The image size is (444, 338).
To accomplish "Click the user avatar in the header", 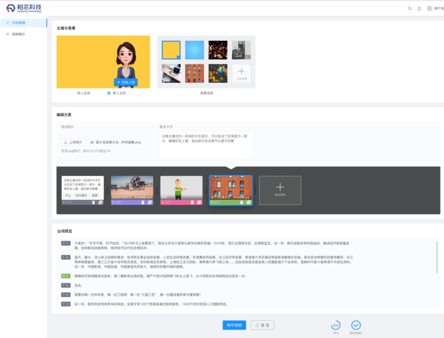I will click(429, 9).
